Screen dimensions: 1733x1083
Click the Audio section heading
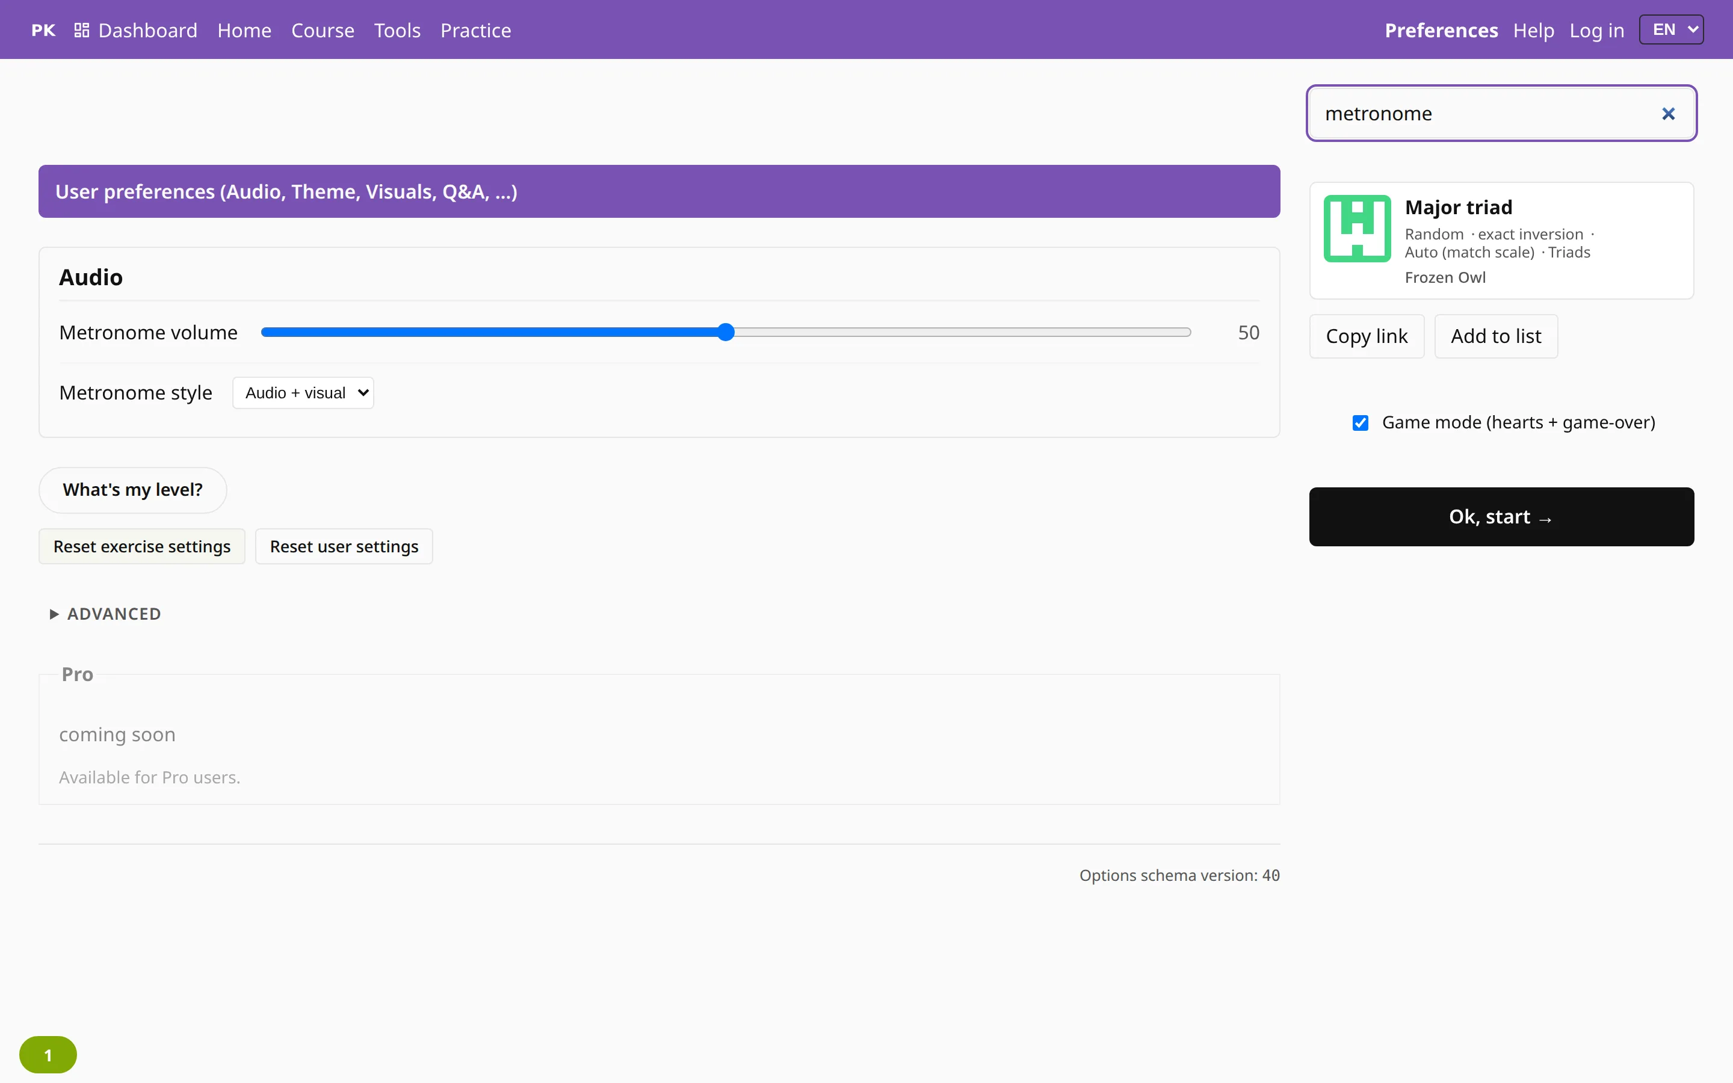91,277
